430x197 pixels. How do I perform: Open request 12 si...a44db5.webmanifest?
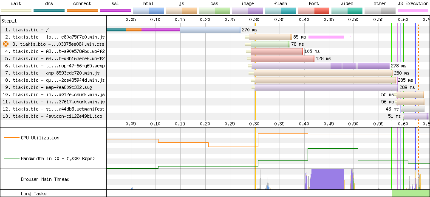54,109
